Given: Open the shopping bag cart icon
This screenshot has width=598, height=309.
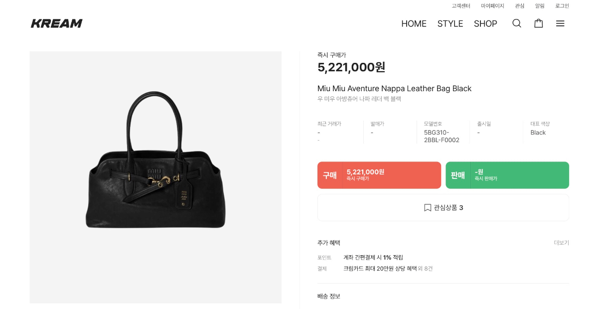Looking at the screenshot, I should coord(539,23).
